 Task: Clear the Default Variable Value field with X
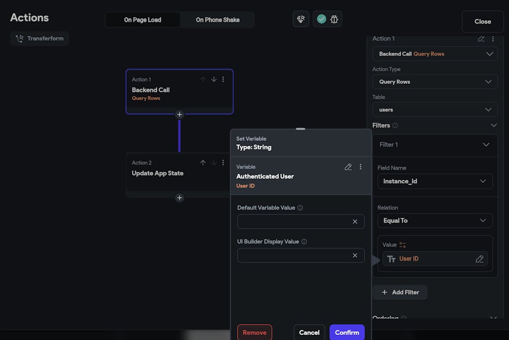tap(355, 222)
